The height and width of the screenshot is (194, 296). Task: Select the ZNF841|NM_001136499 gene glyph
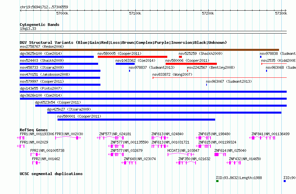[x=262, y=138]
